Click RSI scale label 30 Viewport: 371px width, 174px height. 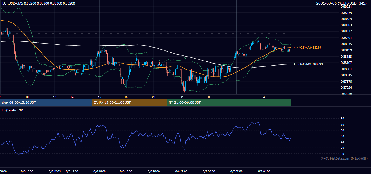pos(342,148)
